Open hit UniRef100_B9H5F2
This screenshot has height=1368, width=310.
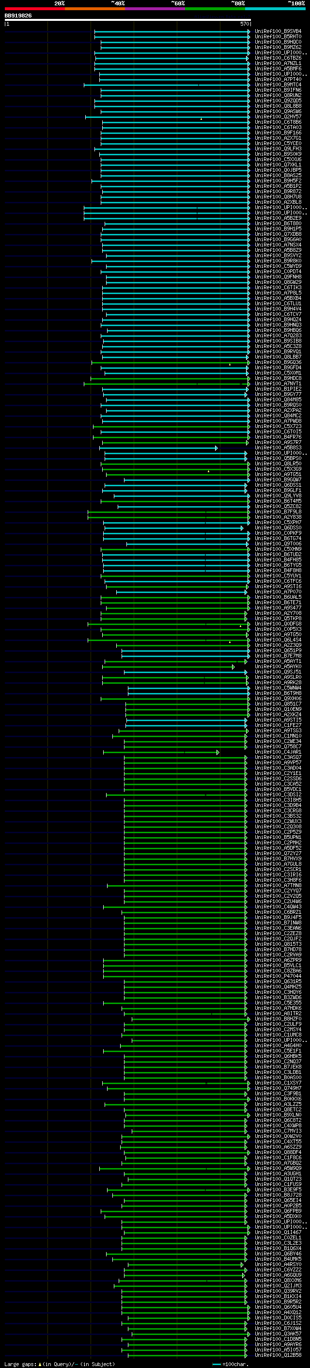coord(278,181)
